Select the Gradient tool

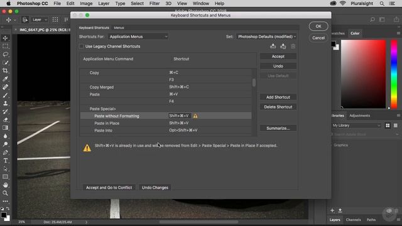coord(5,127)
